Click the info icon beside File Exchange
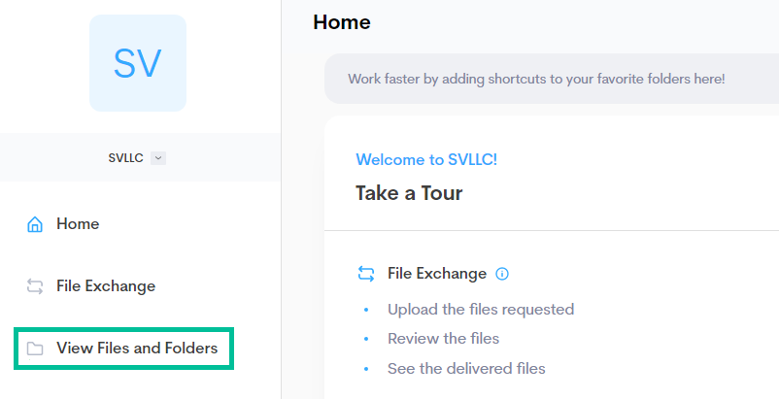The height and width of the screenshot is (399, 779). pos(502,274)
